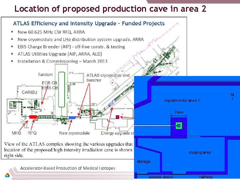
Task: Select the bullet 'EBIS Charge Breeder (AIP)' line
Action: [71, 47]
